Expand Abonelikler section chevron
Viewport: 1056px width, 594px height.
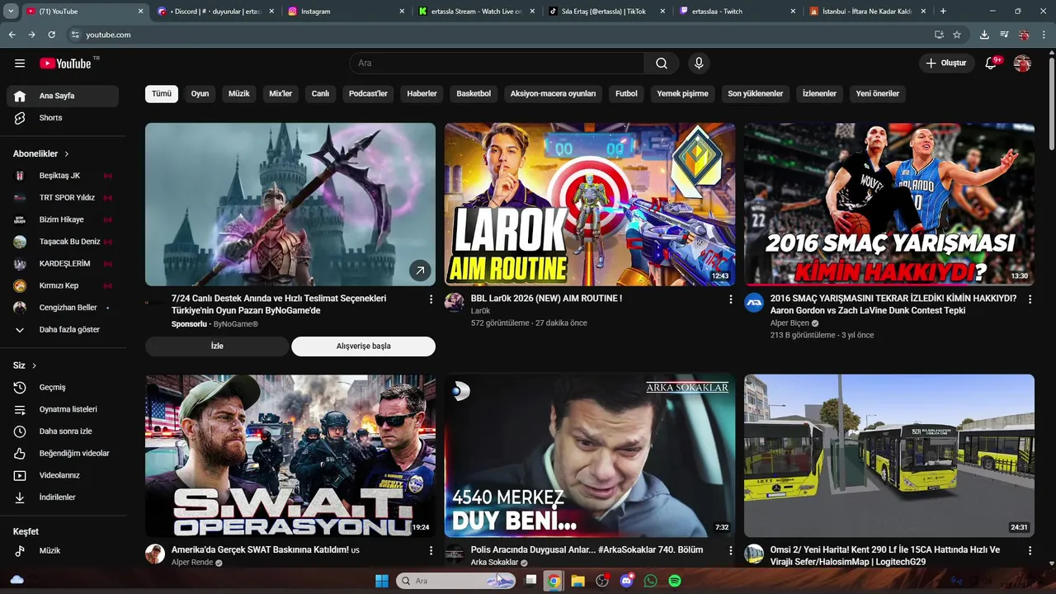[x=67, y=154]
